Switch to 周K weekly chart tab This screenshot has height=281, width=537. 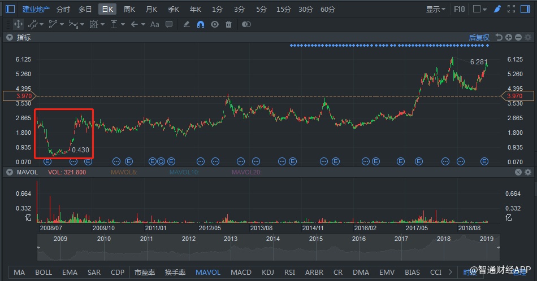(129, 9)
